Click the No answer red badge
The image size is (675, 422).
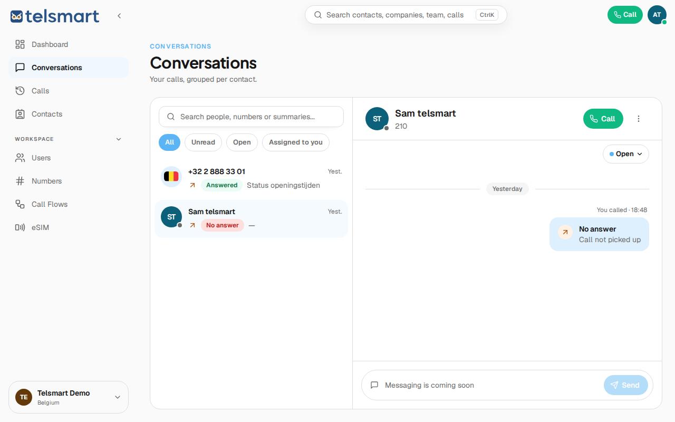tap(223, 225)
